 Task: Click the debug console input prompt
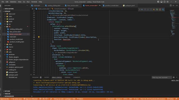[x=104, y=96]
